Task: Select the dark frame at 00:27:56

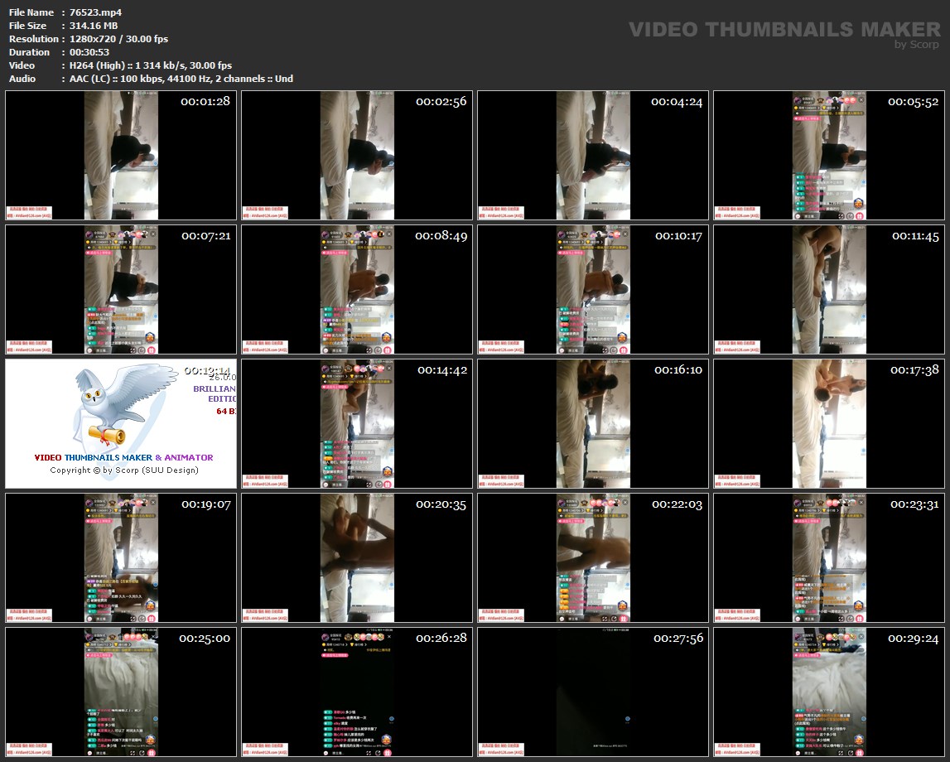Action: pyautogui.click(x=593, y=692)
